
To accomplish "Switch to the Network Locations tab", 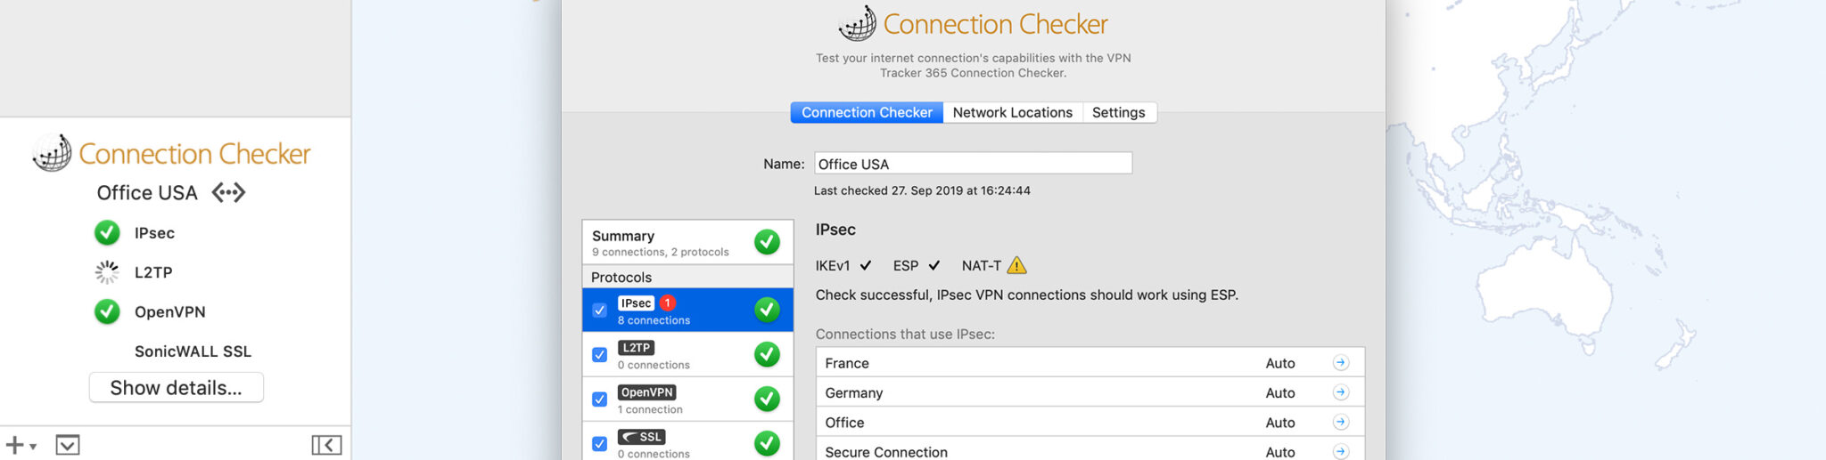I will [1012, 113].
